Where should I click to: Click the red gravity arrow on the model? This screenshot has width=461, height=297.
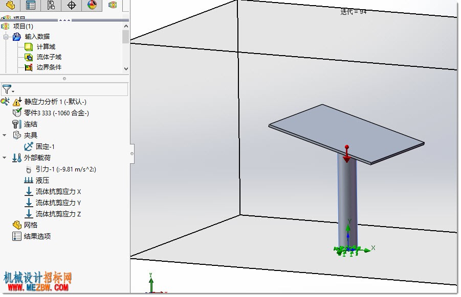click(x=347, y=154)
